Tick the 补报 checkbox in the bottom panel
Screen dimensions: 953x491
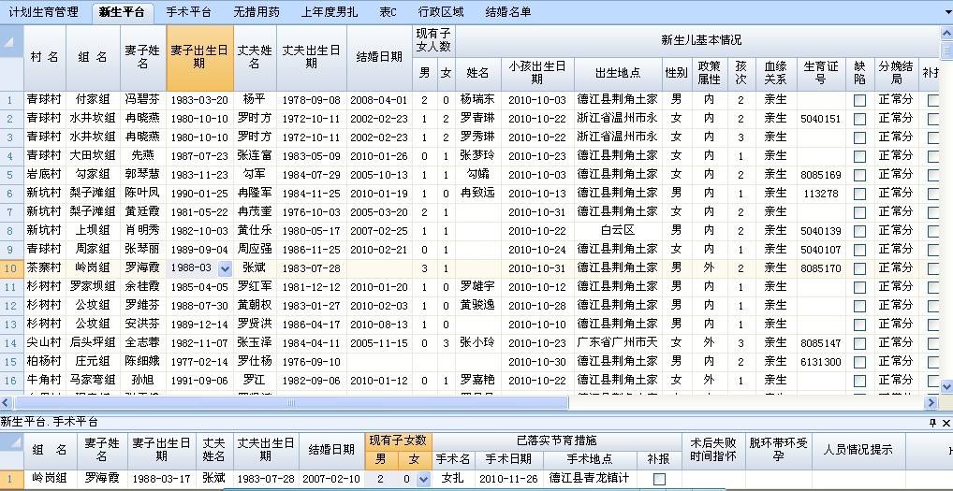(x=659, y=479)
